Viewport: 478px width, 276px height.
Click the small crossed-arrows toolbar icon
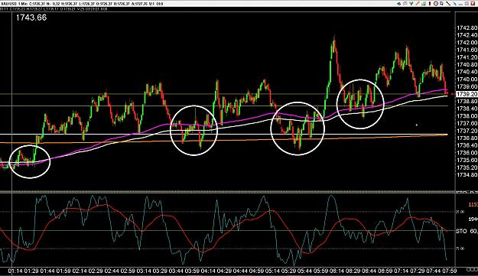coord(455,4)
